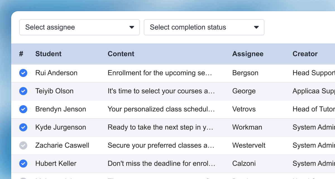The image size is (335, 179).
Task: Mark Zacharie Caswell row as complete
Action: tap(23, 145)
